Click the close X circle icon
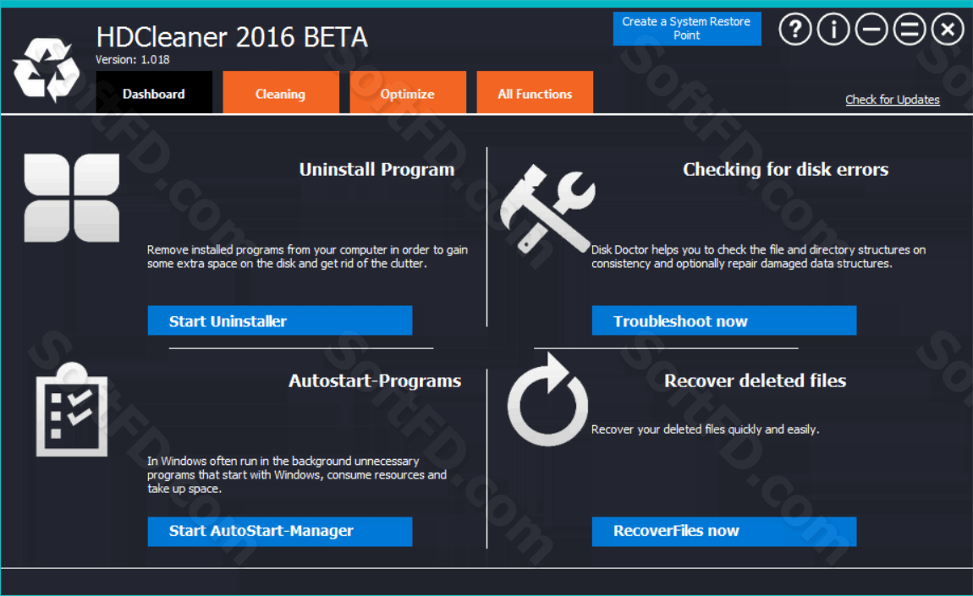This screenshot has height=596, width=973. pos(948,29)
